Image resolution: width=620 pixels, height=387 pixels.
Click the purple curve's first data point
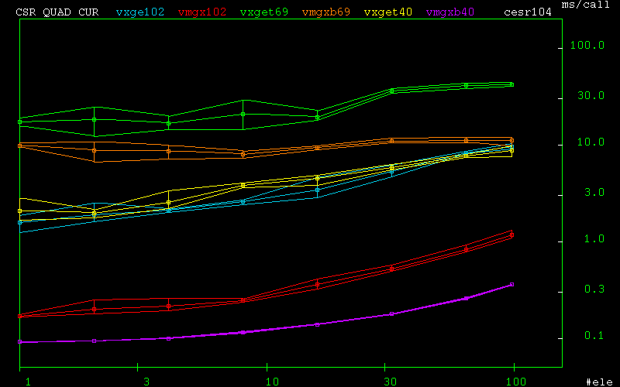pos(20,342)
